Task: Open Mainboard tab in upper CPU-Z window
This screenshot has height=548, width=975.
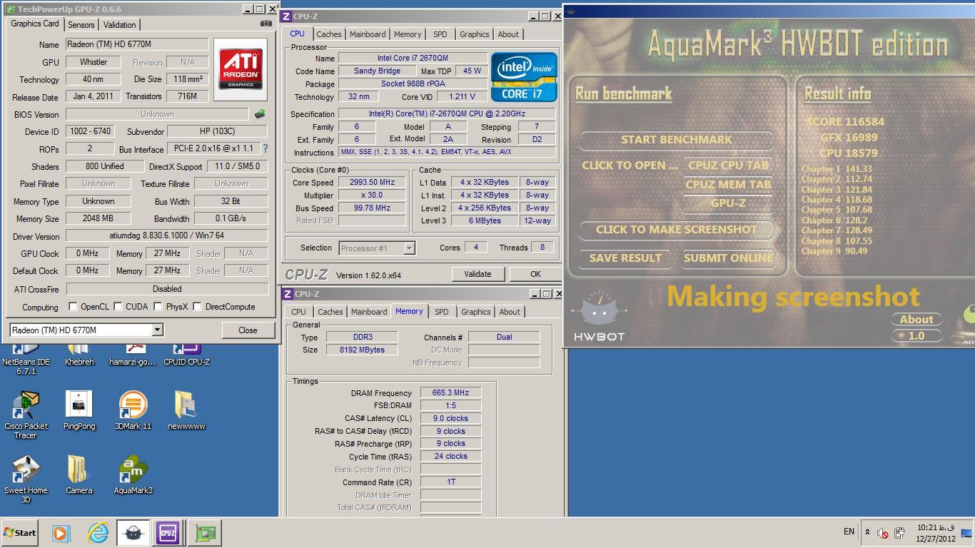Action: pos(368,34)
